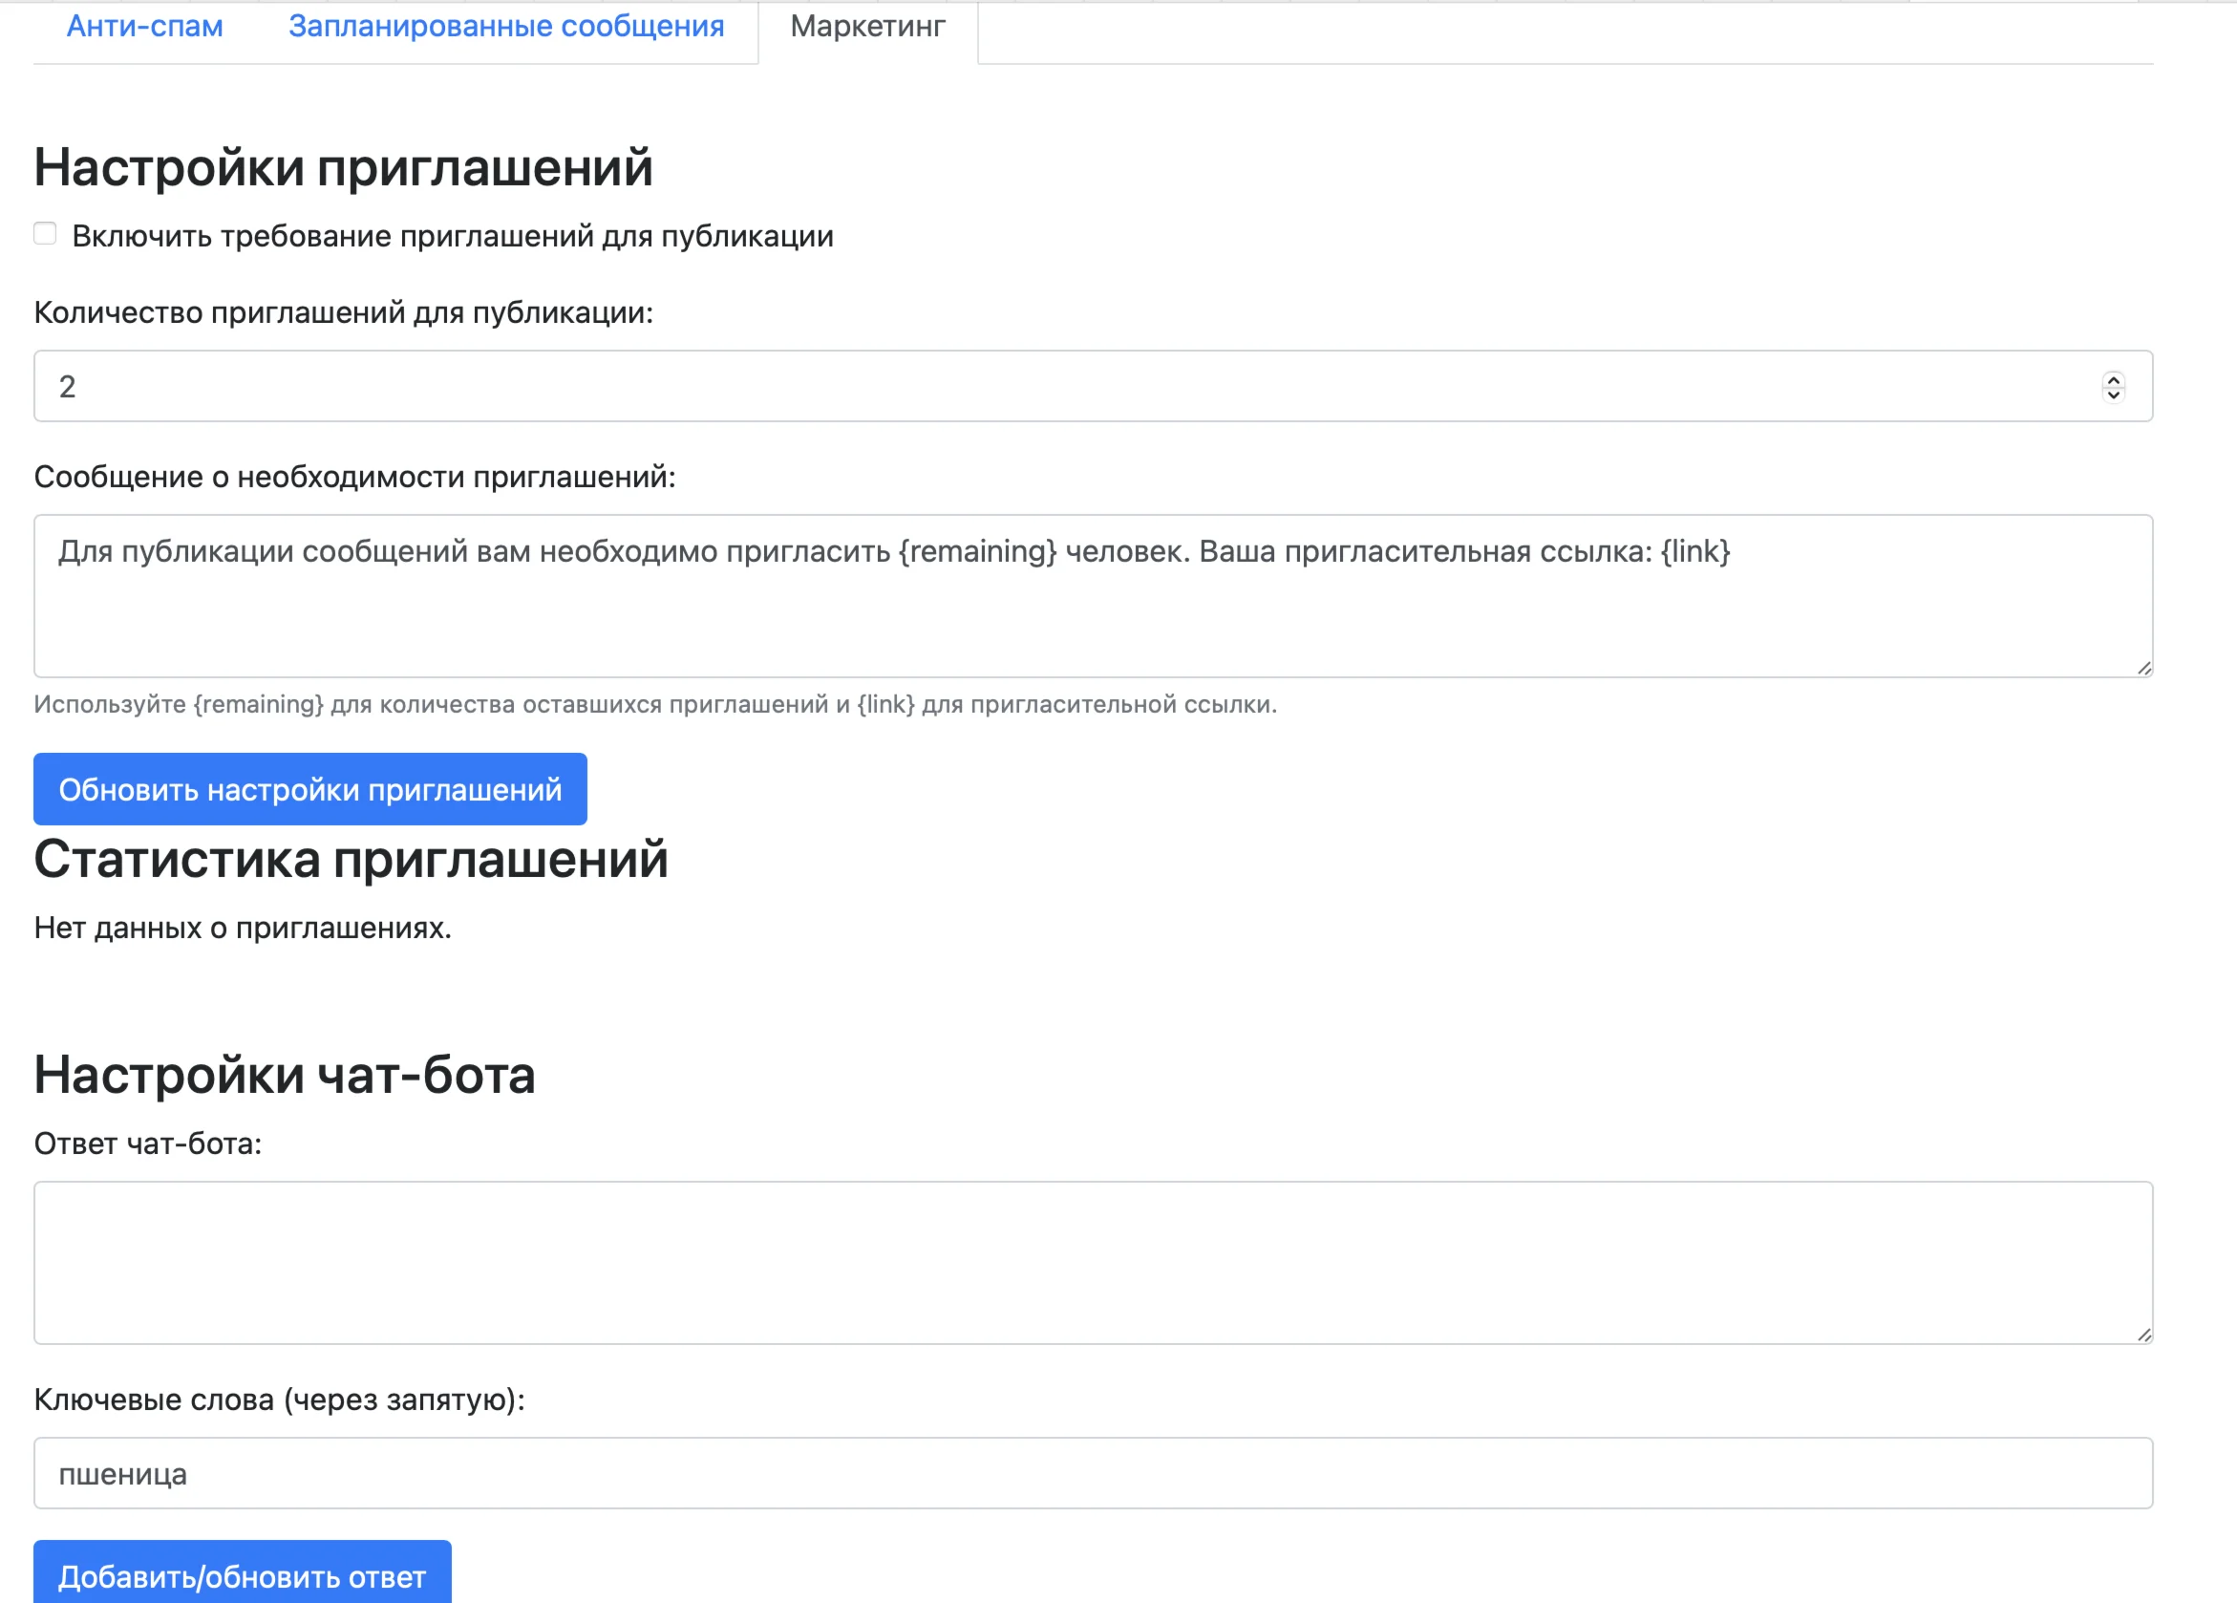Click the 'Количество приглашений для публикации' label
Viewport: 2237px width, 1603px height.
[343, 312]
